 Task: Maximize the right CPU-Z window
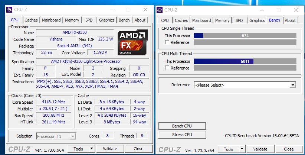tap(279, 10)
